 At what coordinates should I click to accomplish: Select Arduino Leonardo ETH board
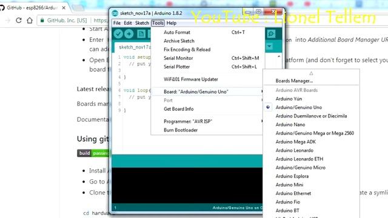pyautogui.click(x=311, y=159)
